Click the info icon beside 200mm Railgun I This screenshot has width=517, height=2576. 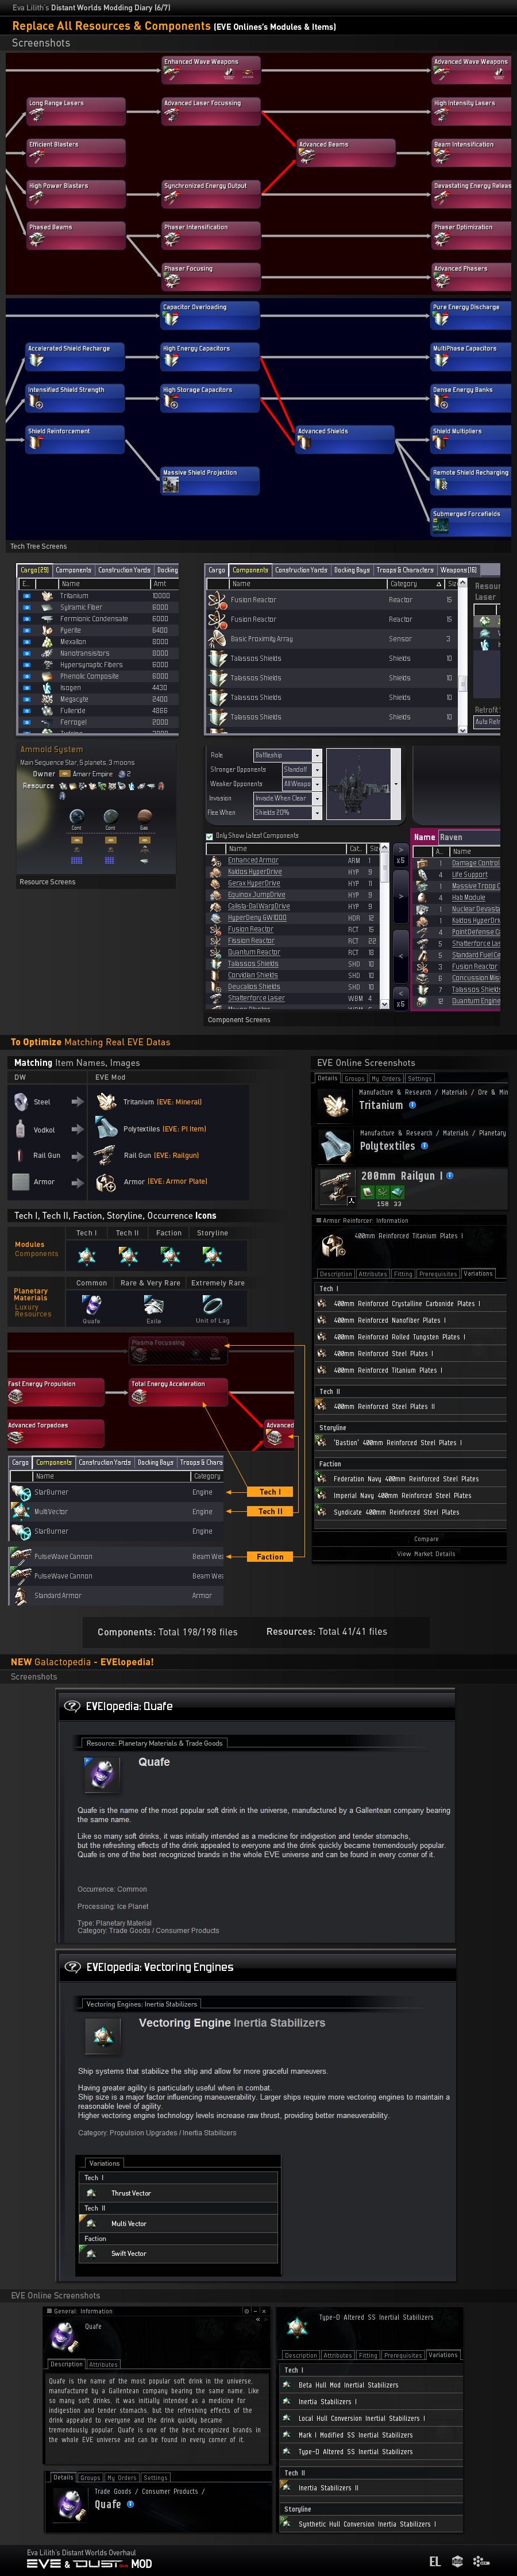(450, 1175)
